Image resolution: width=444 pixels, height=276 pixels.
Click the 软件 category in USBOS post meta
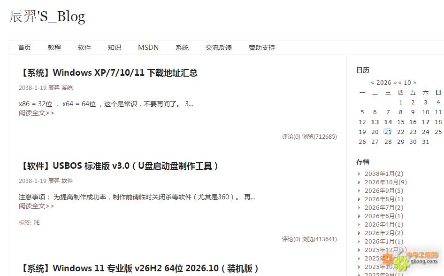[x=67, y=181]
